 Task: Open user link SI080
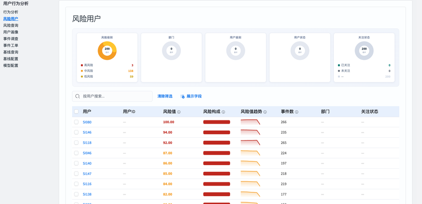87,122
